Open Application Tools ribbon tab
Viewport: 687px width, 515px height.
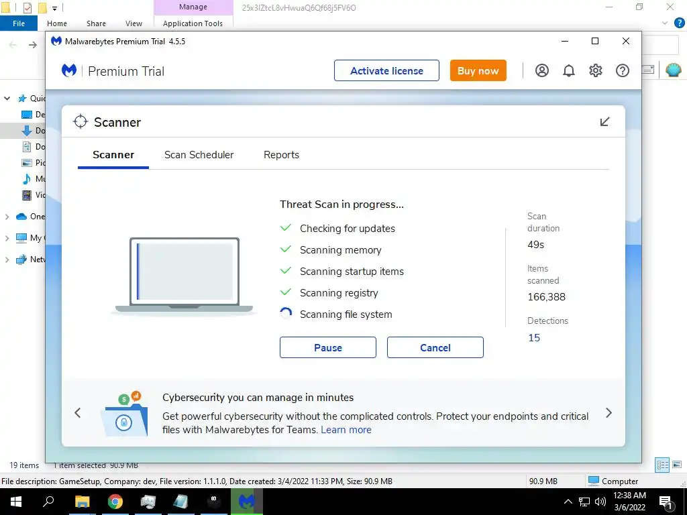tap(193, 23)
